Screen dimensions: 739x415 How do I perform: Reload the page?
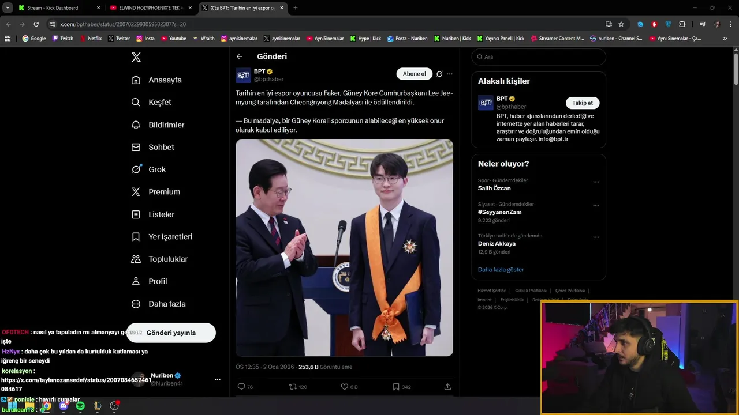(36, 24)
